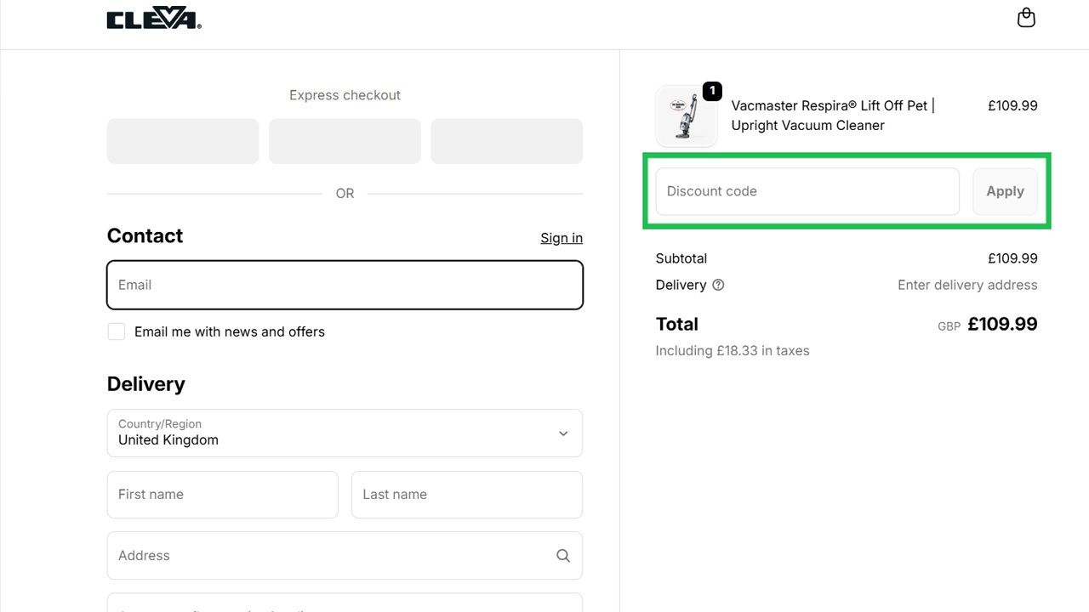Click the Express checkout heading
This screenshot has width=1089, height=612.
345,95
